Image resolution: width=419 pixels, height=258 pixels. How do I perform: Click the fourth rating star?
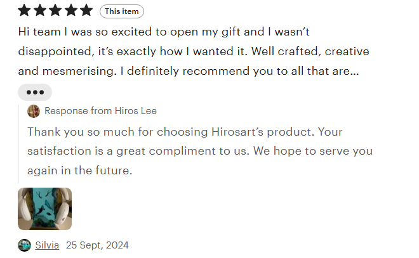tap(71, 11)
